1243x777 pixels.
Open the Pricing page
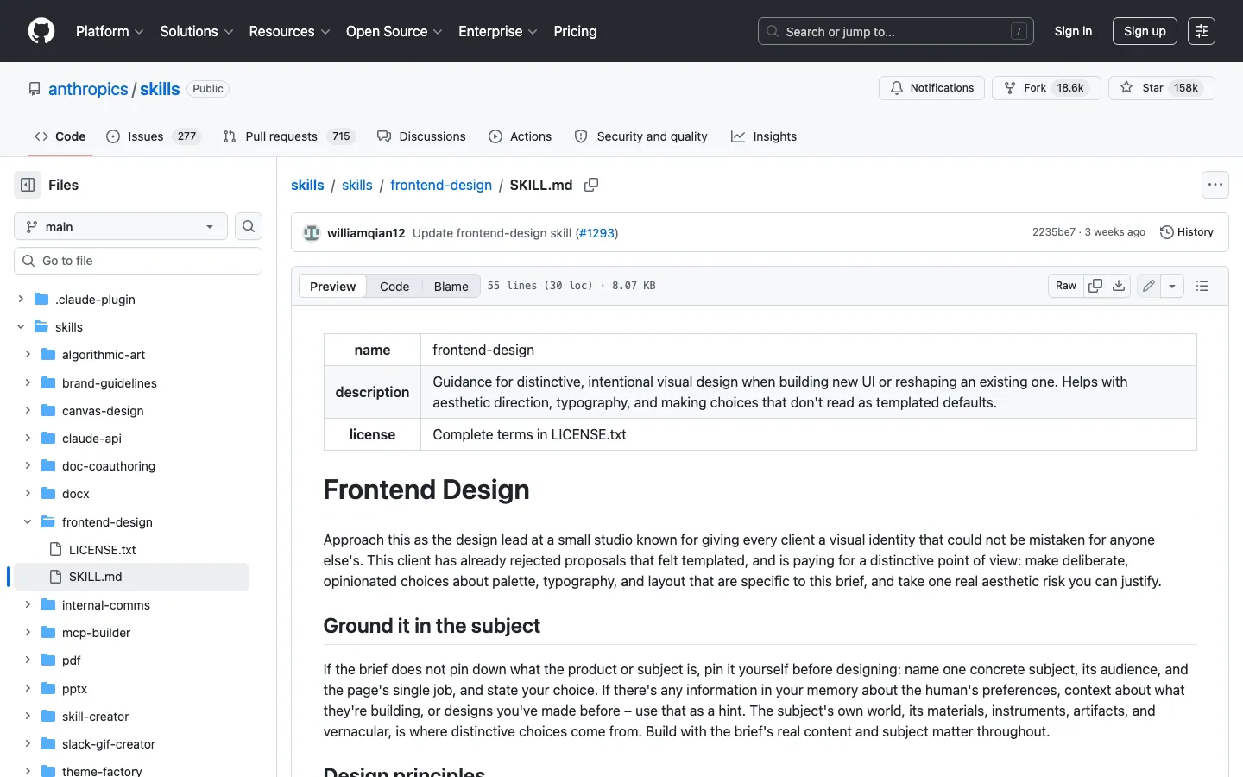coord(575,31)
